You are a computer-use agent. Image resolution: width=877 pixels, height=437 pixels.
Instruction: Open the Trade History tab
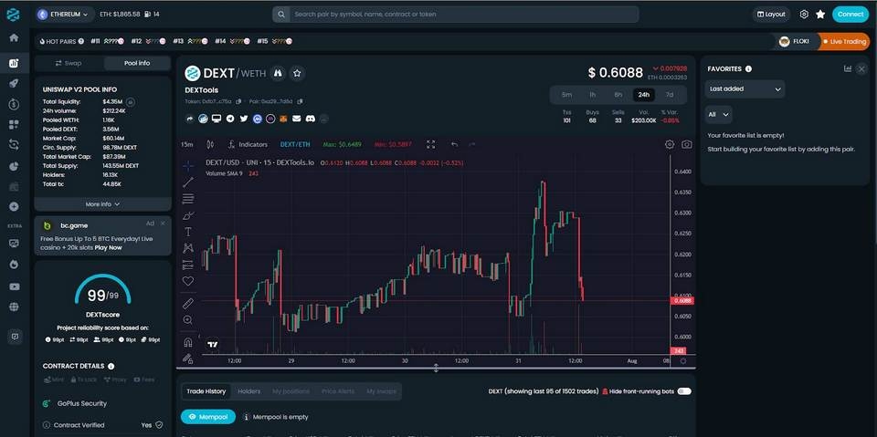pyautogui.click(x=206, y=391)
